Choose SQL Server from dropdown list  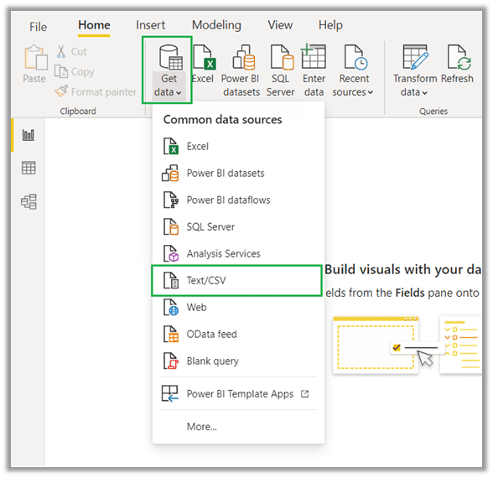tap(238, 226)
